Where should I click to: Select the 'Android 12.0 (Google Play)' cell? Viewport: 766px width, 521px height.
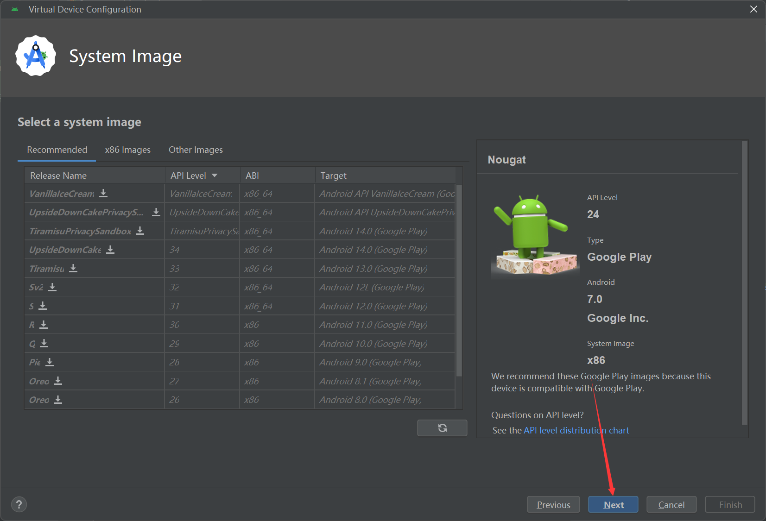(x=385, y=306)
